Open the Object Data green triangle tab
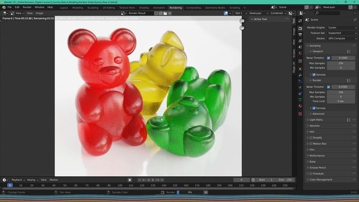Image resolution: width=359 pixels, height=202 pixels. tap(300, 100)
